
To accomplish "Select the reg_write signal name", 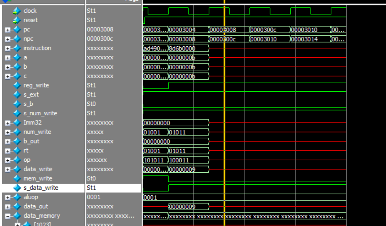I will point(36,85).
